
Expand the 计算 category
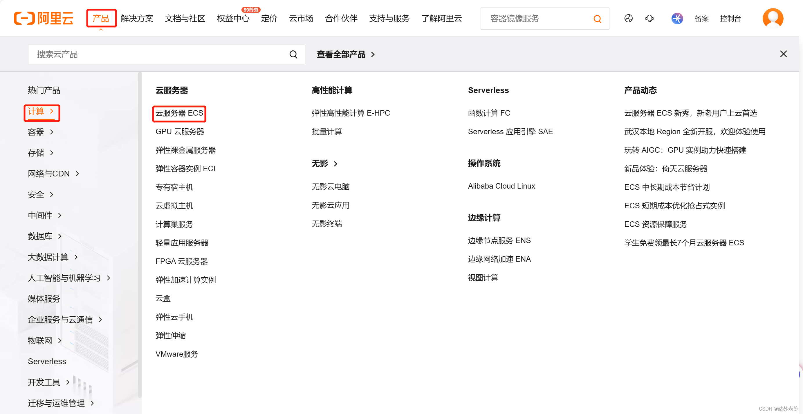41,111
